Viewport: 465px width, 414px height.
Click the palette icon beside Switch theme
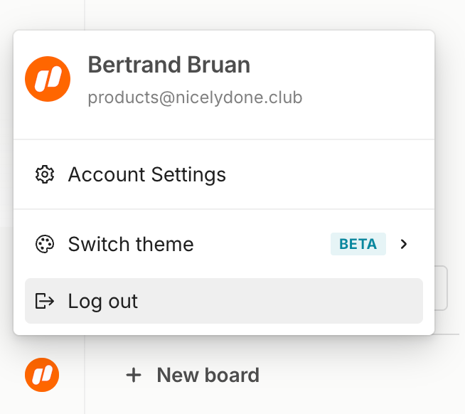45,245
